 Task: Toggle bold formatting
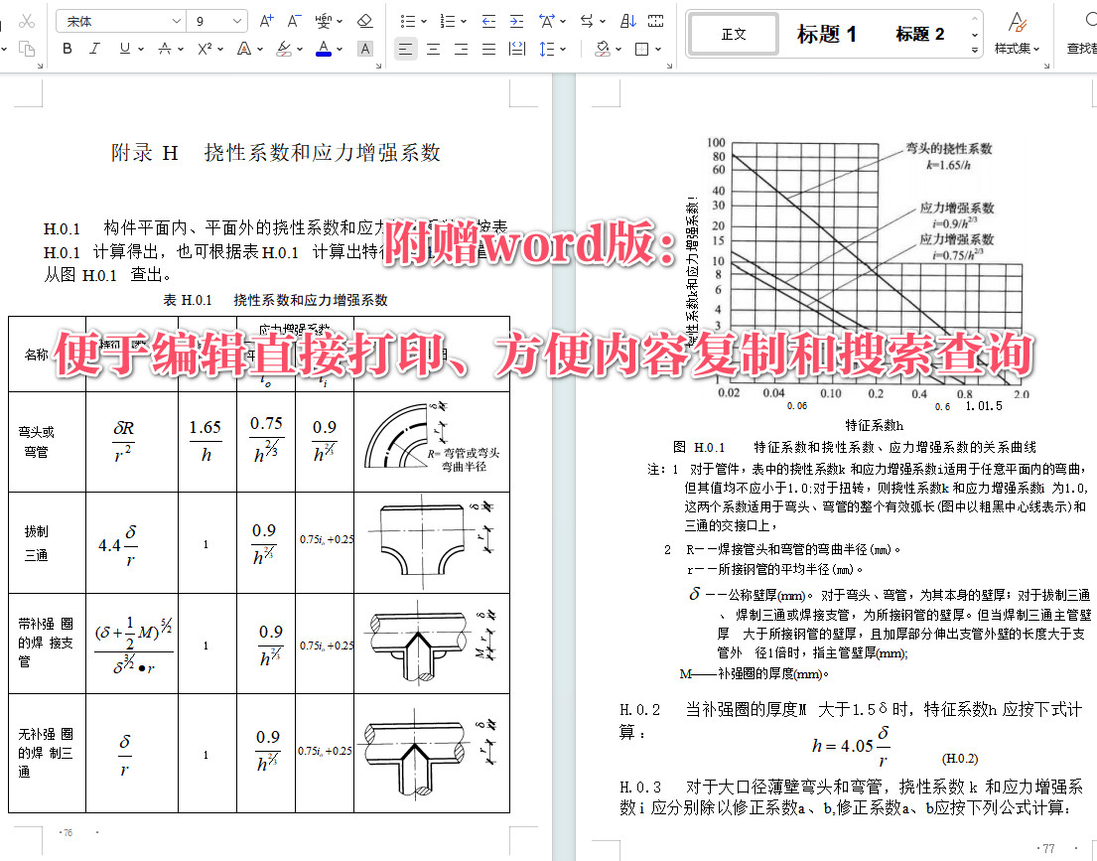click(x=67, y=48)
